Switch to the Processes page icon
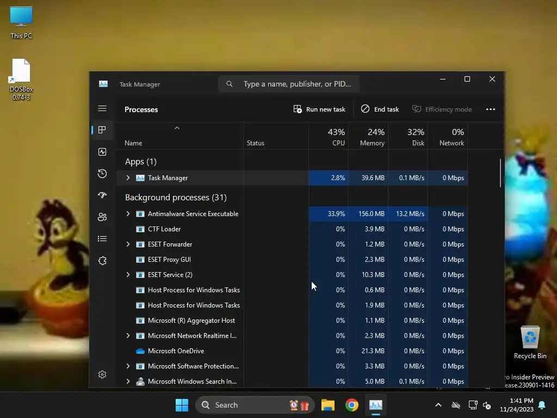Image resolution: width=557 pixels, height=418 pixels. [x=102, y=130]
